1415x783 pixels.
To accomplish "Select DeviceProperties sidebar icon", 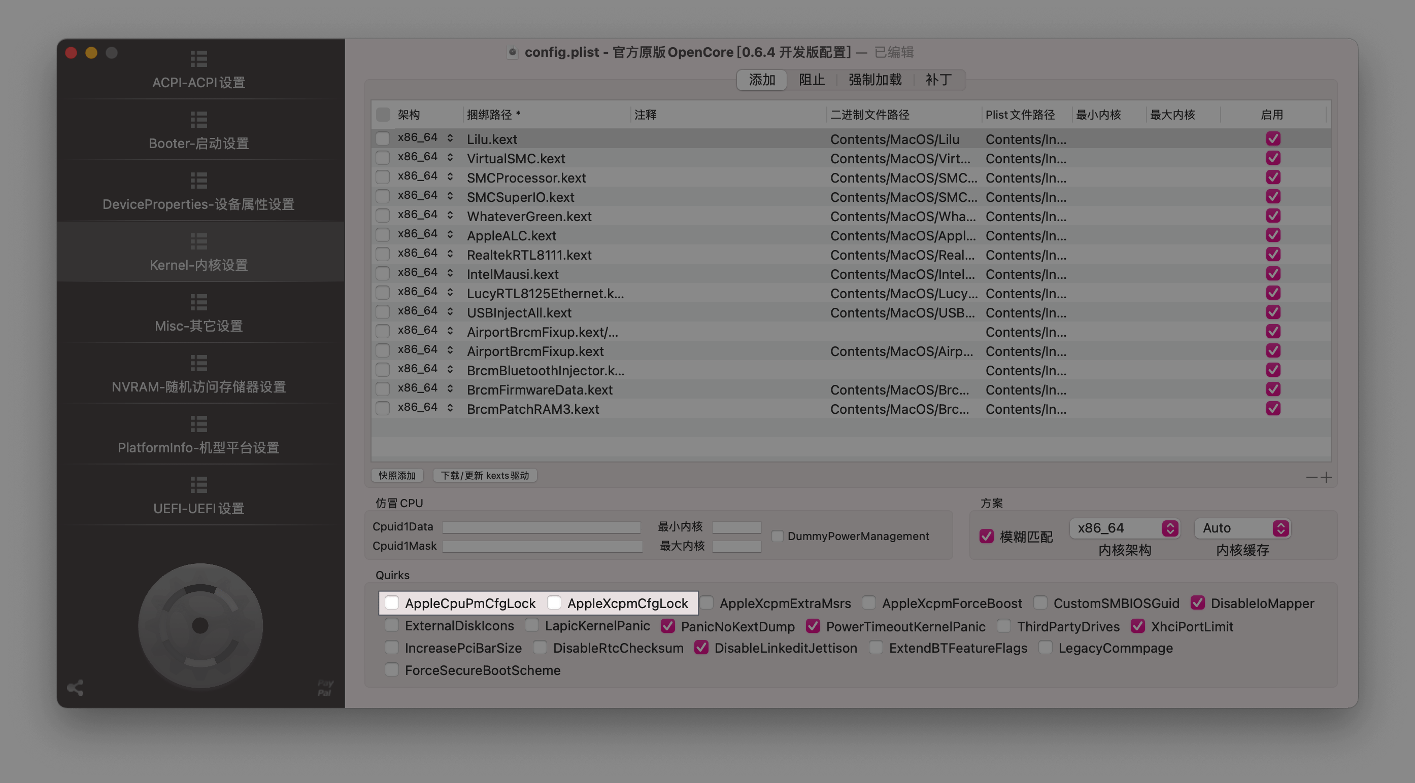I will click(198, 180).
